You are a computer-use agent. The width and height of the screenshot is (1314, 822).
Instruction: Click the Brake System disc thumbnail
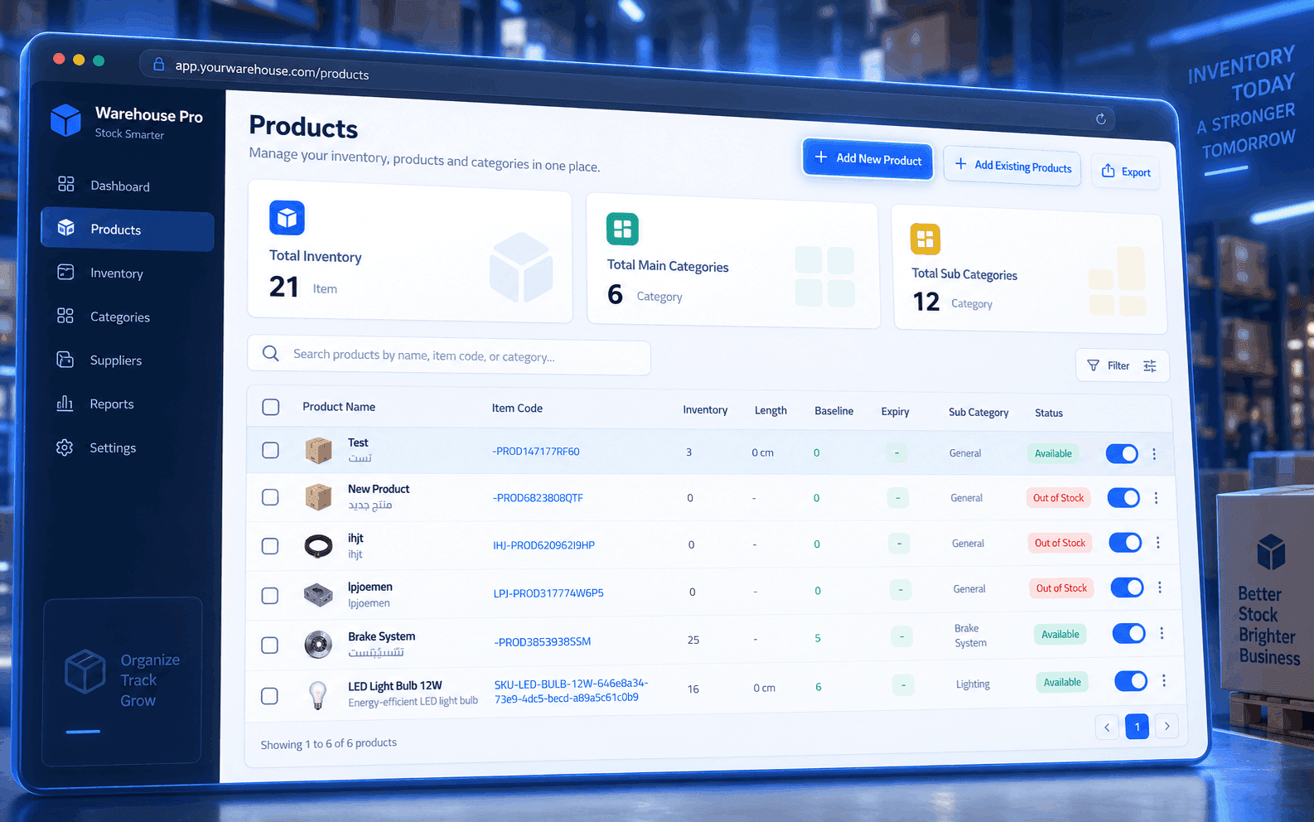(x=318, y=644)
